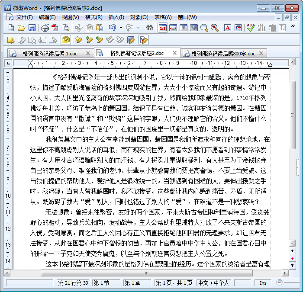Toggle the highlighted copy-stack icon in second toolbar
303x292 pixels.
point(66,40)
